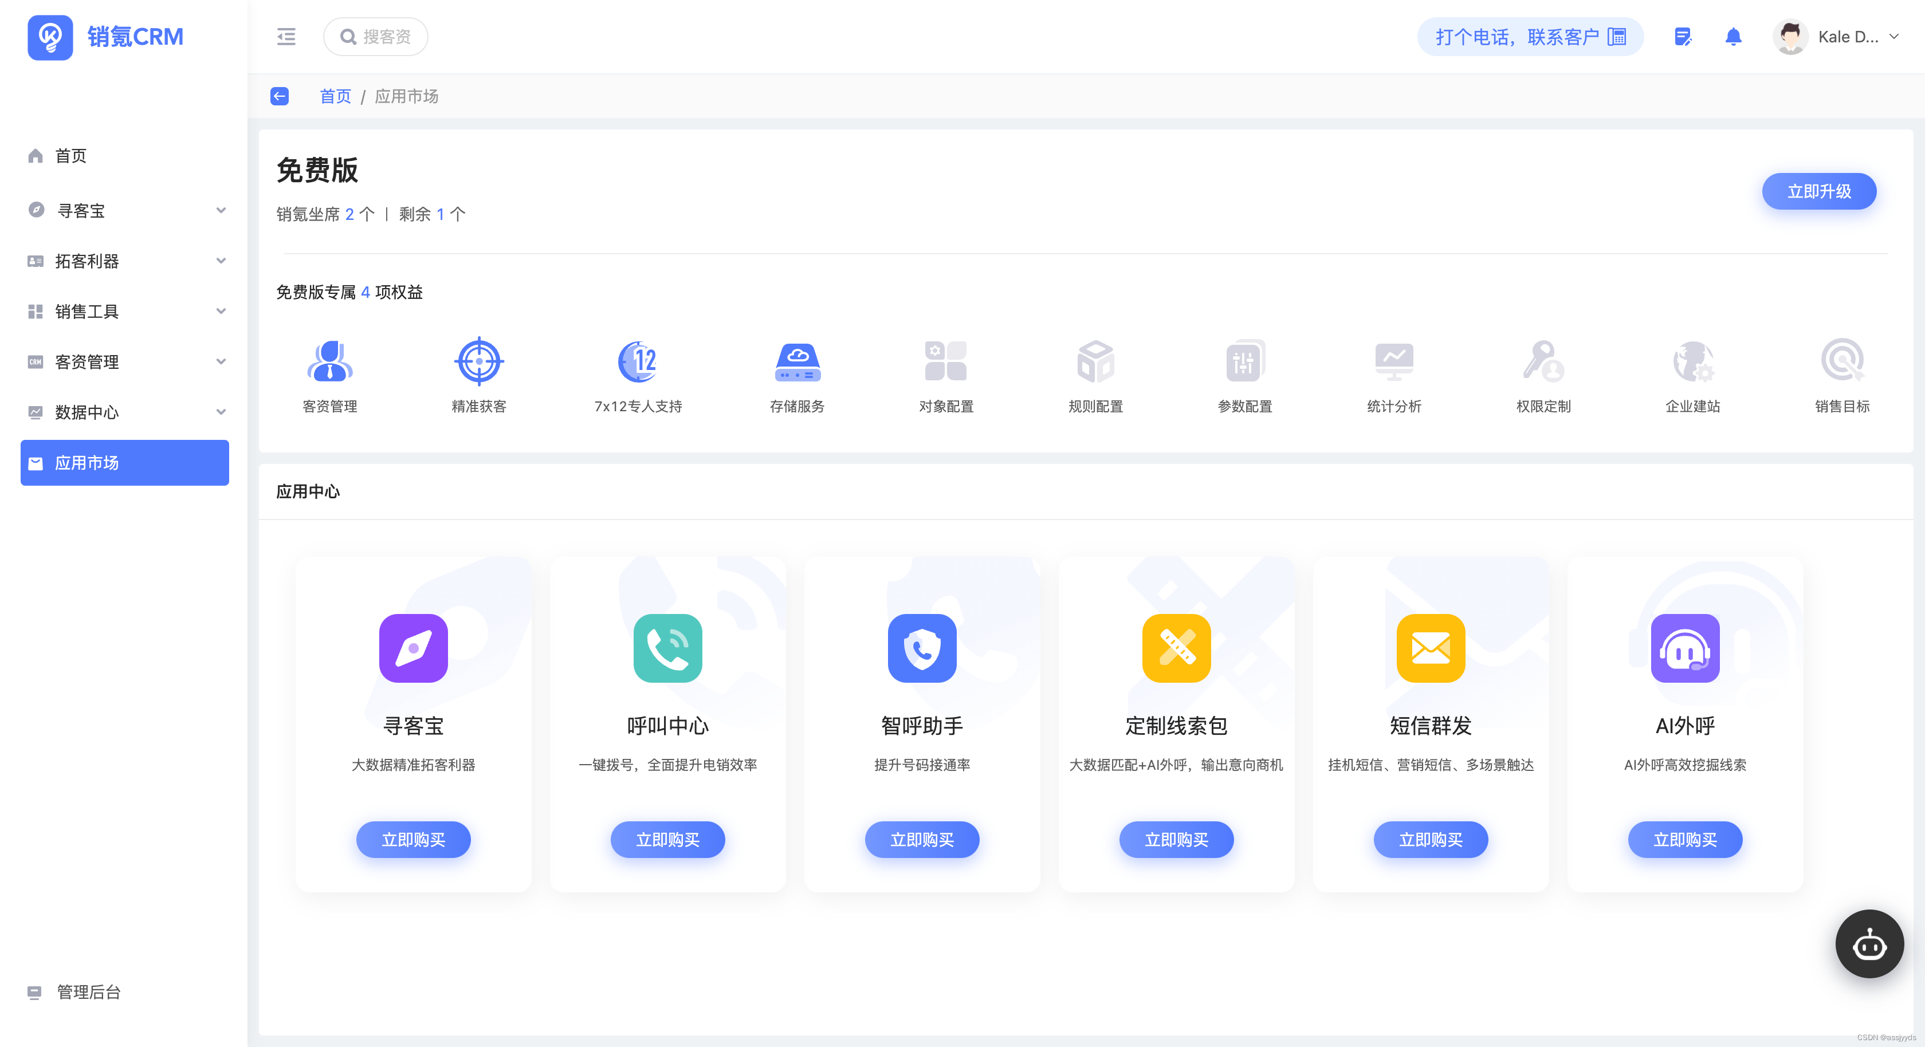Collapse the sidebar with the hamburger icon
This screenshot has width=1925, height=1047.
(x=286, y=37)
